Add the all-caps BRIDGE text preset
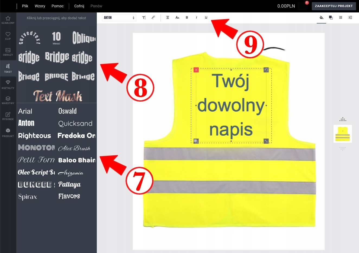Image resolution: width=359 pixels, height=253 pixels. point(56,77)
